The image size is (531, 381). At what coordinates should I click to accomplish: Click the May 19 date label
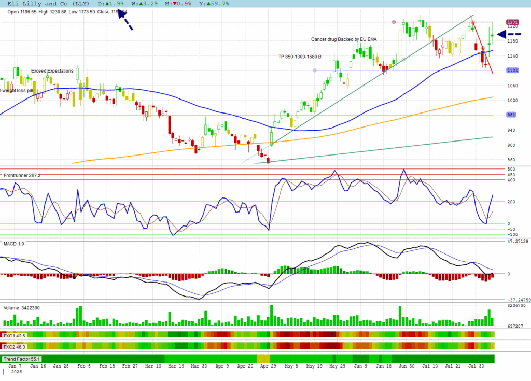314,366
